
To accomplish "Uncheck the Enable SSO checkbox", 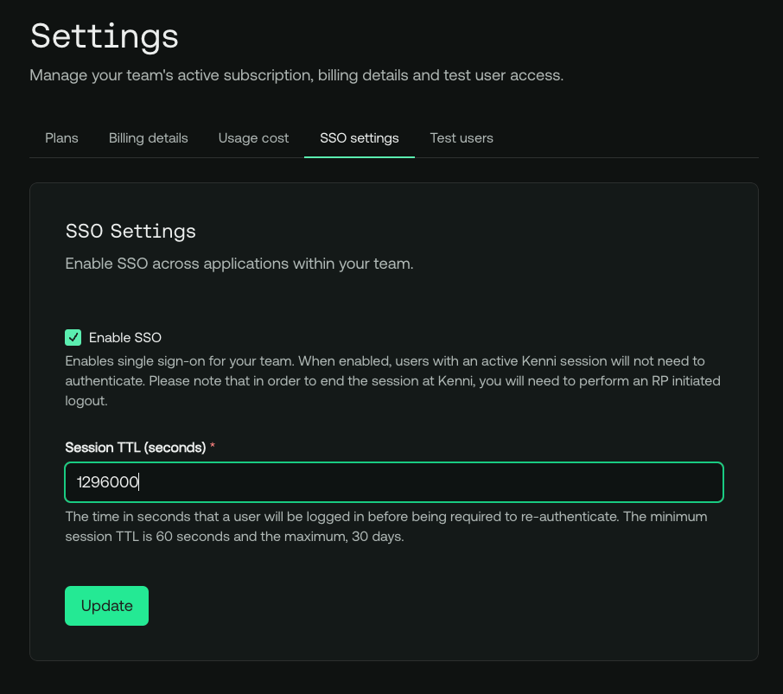I will (73, 338).
